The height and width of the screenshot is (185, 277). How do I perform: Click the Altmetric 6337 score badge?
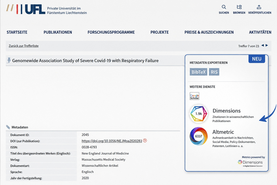[x=199, y=136]
